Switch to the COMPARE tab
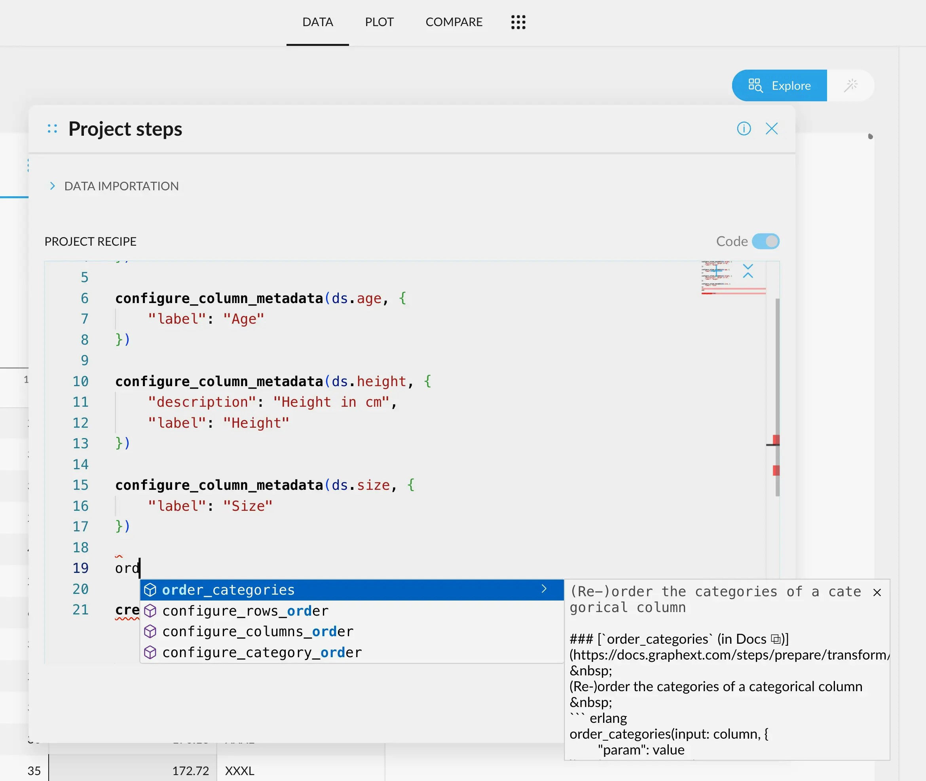Viewport: 926px width, 781px height. pos(454,22)
